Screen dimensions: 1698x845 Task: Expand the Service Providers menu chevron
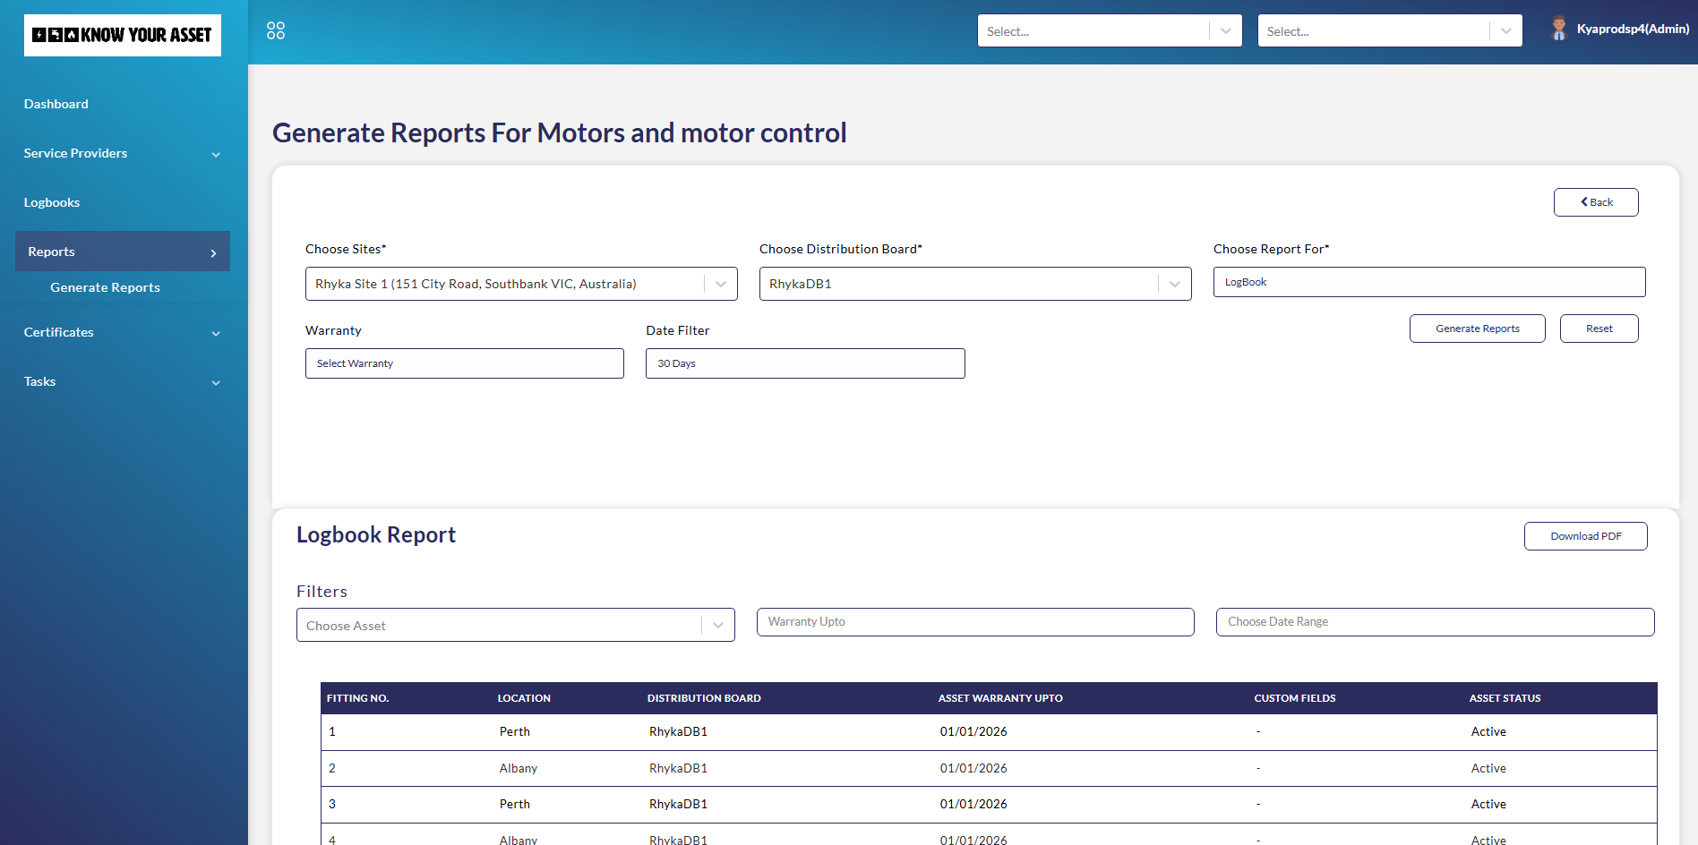(216, 154)
